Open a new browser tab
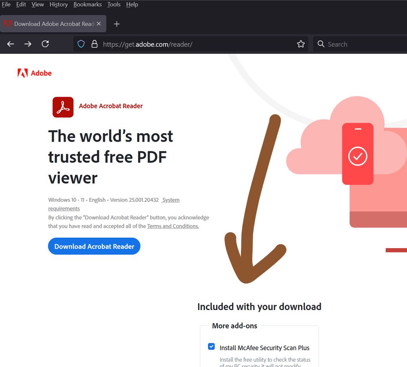Screen dimensions: 407x367 tap(117, 24)
